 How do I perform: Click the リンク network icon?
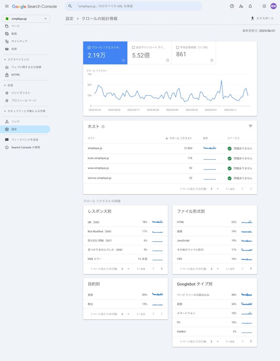[x=7, y=122]
